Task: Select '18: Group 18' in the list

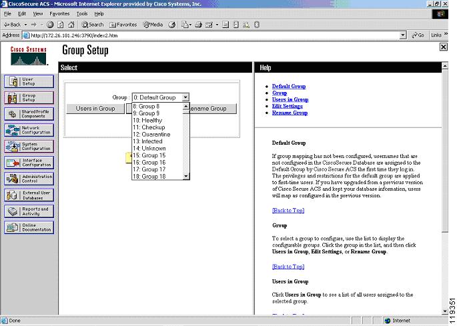Action: (x=157, y=176)
